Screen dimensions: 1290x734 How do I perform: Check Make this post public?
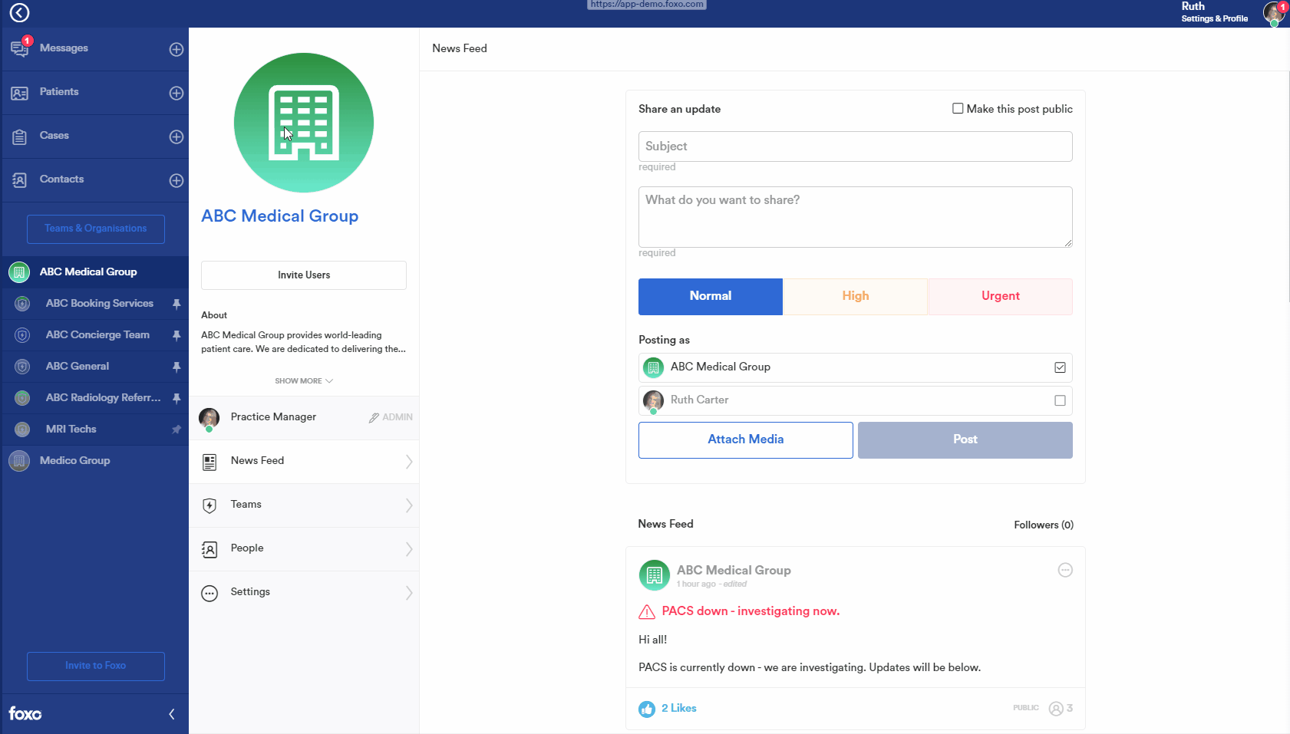click(958, 108)
